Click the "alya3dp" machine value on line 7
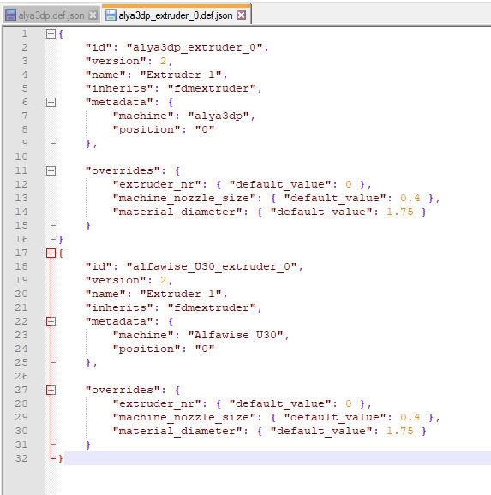Image resolution: width=491 pixels, height=495 pixels. pyautogui.click(x=219, y=116)
